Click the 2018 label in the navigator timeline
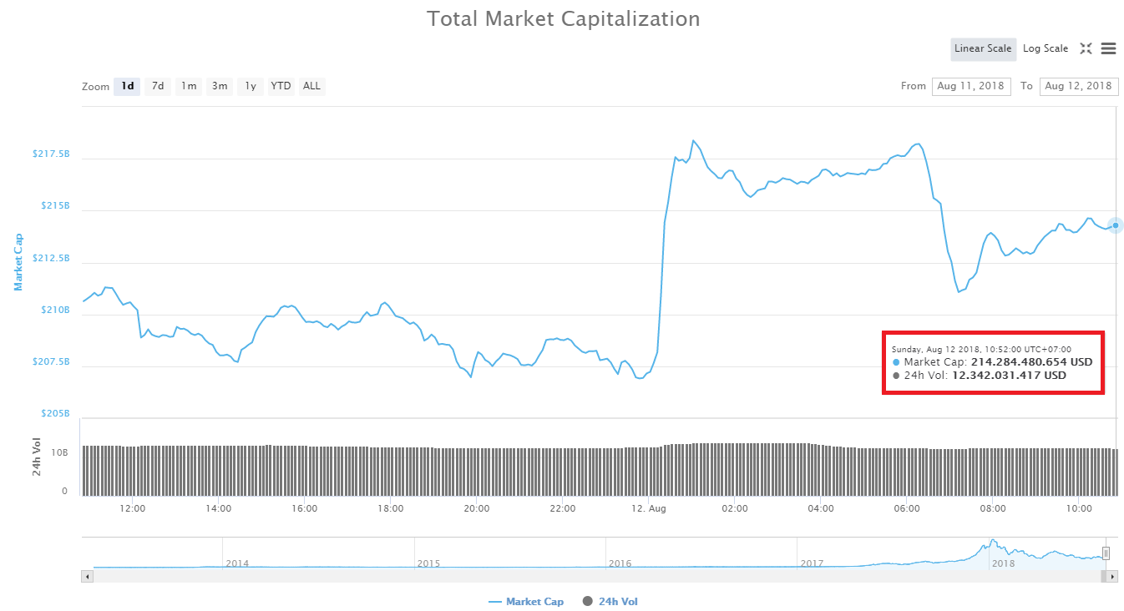 (1003, 564)
